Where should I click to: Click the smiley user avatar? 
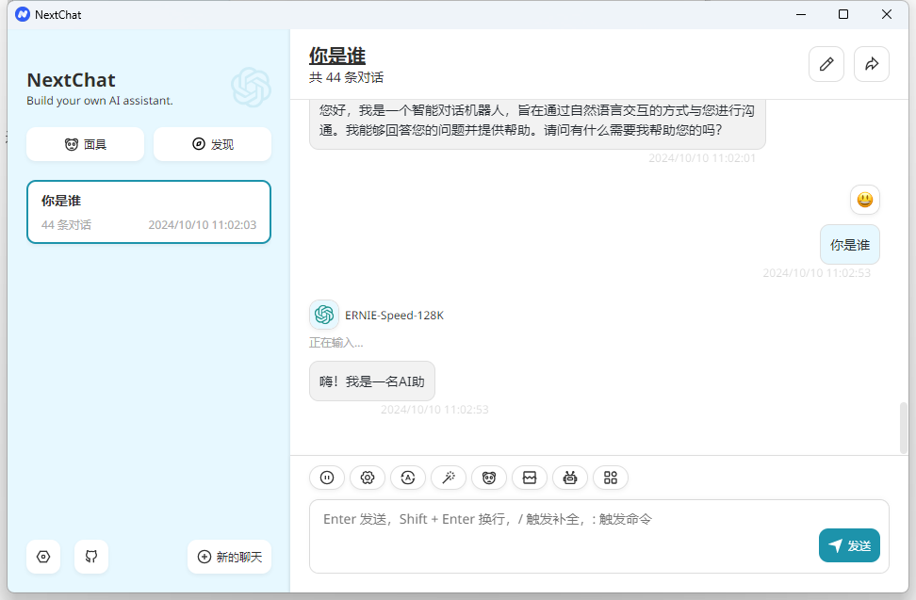pyautogui.click(x=865, y=200)
